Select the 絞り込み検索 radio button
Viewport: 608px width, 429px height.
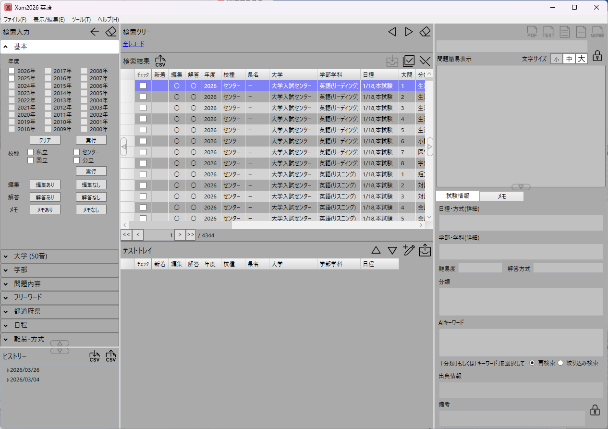(560, 363)
